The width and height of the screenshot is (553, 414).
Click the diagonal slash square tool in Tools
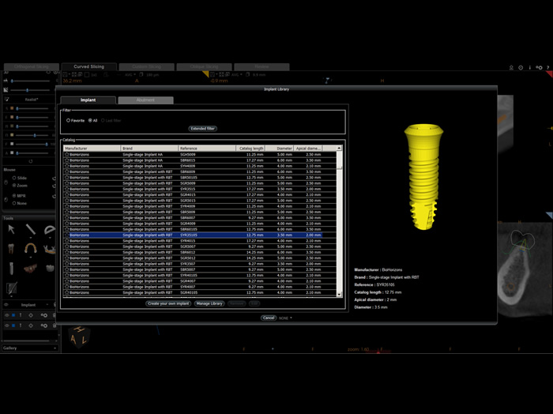pos(11,288)
